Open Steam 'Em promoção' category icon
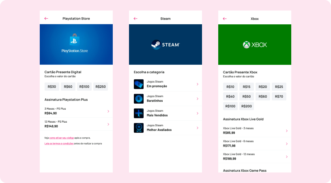 (x=139, y=84)
